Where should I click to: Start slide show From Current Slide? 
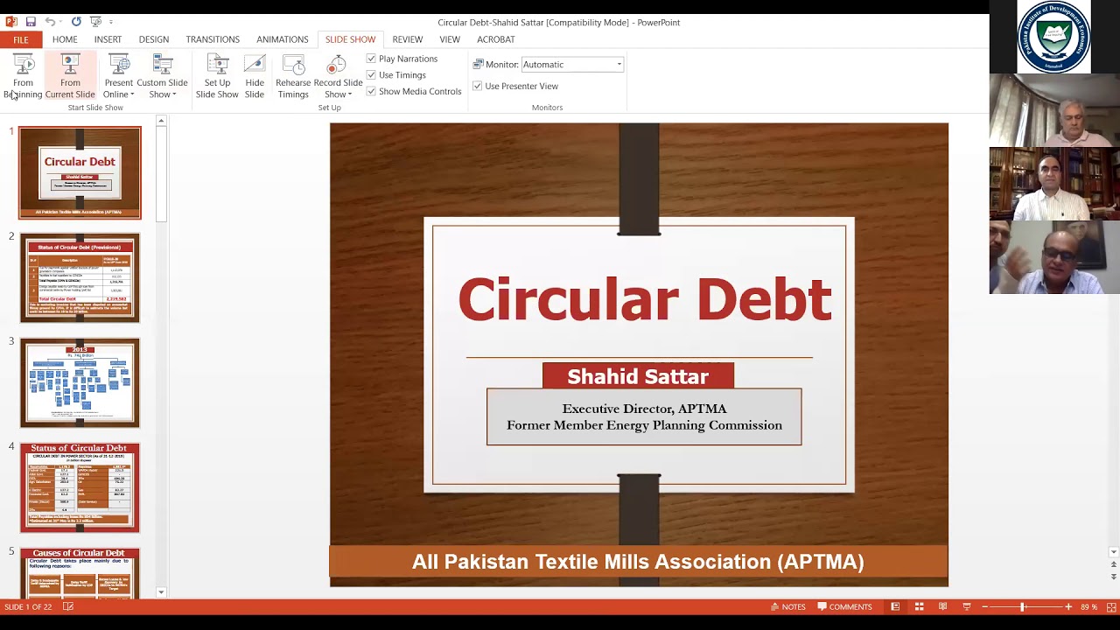[x=70, y=76]
